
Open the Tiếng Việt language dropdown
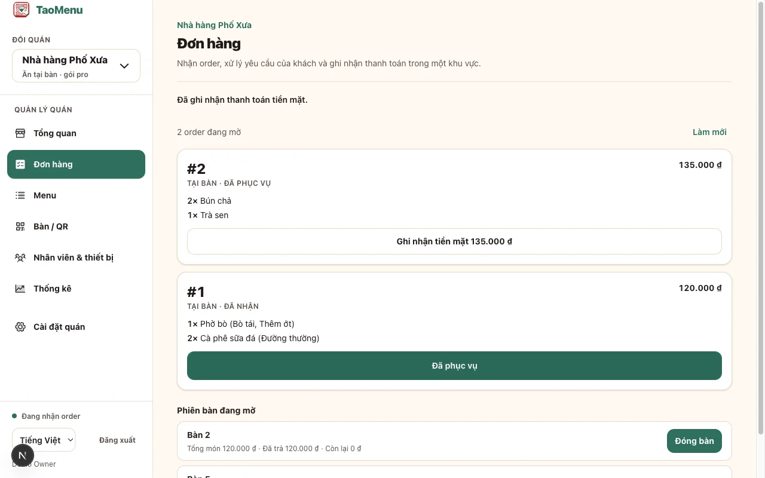click(x=44, y=440)
